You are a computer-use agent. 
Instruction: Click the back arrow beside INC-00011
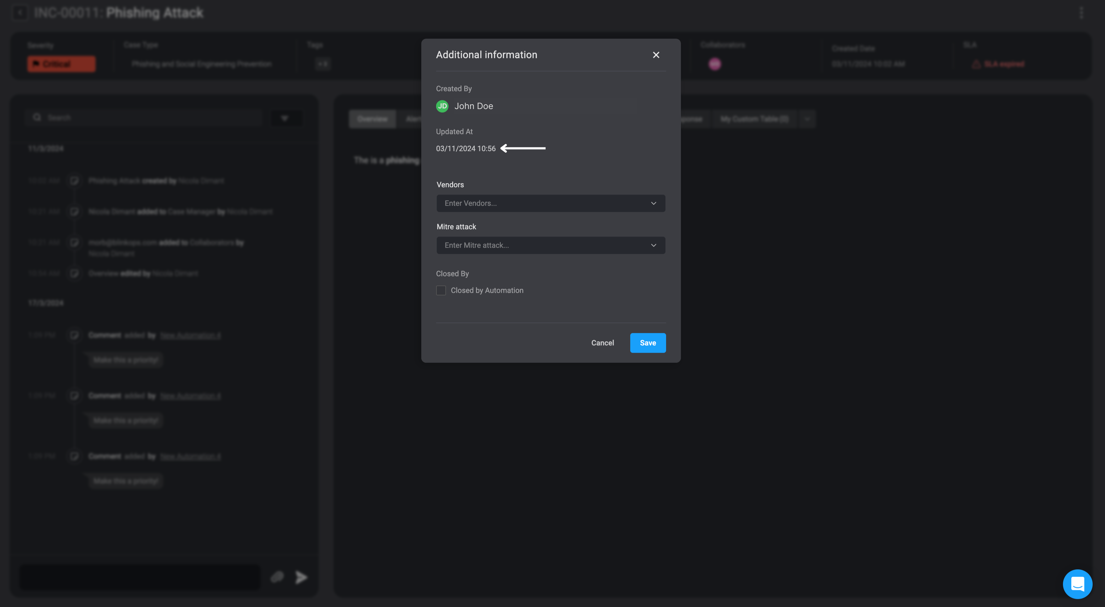(20, 13)
